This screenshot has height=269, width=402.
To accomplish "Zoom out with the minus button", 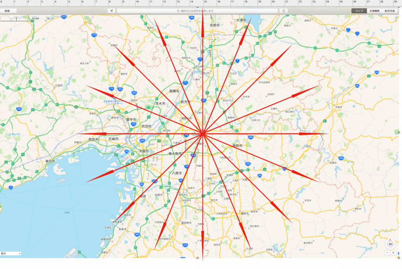I will tap(387, 253).
